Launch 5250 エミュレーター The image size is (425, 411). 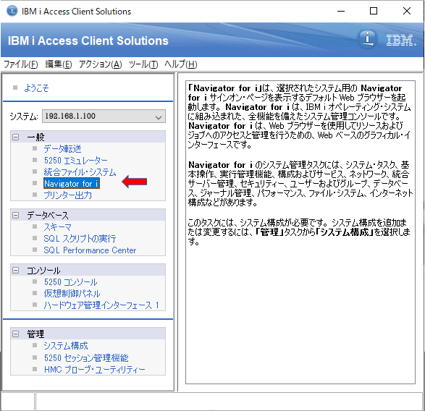pyautogui.click(x=75, y=161)
